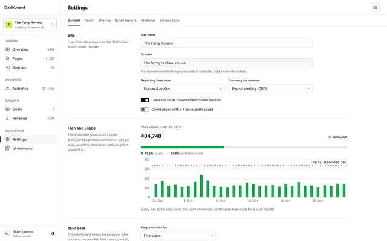387x241 pixels.
Task: Click the Domain field
Action: 227,63
